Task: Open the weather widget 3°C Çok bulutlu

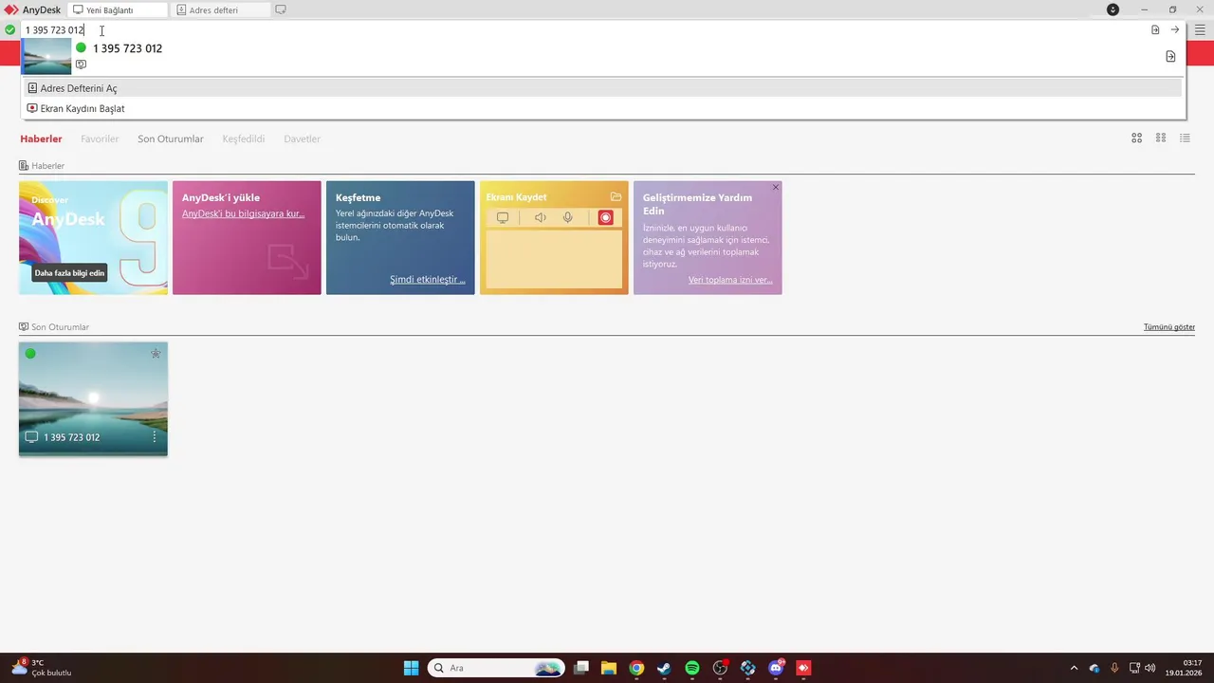Action: point(42,668)
